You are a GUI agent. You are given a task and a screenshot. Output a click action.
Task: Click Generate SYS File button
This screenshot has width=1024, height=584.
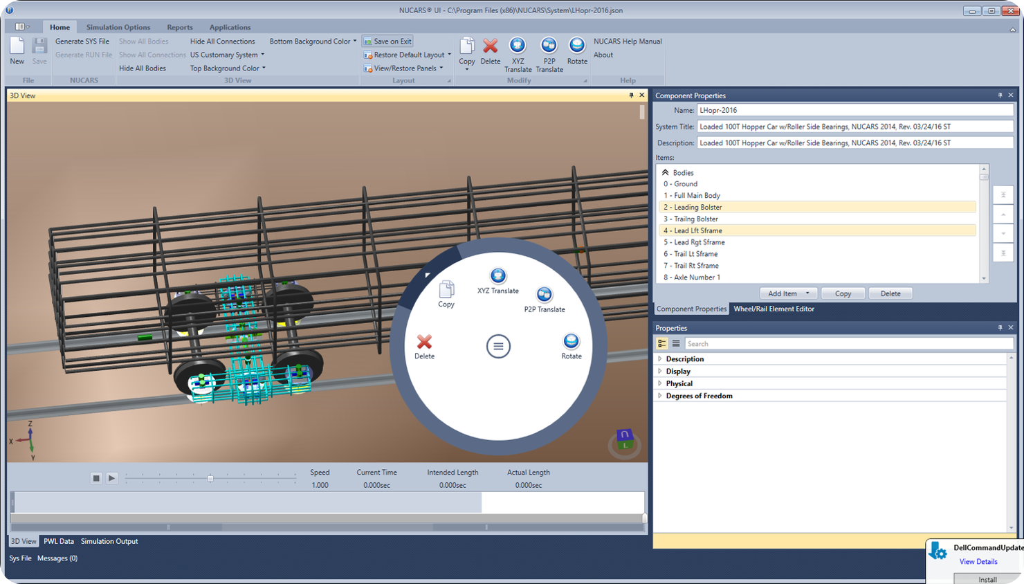tap(82, 42)
